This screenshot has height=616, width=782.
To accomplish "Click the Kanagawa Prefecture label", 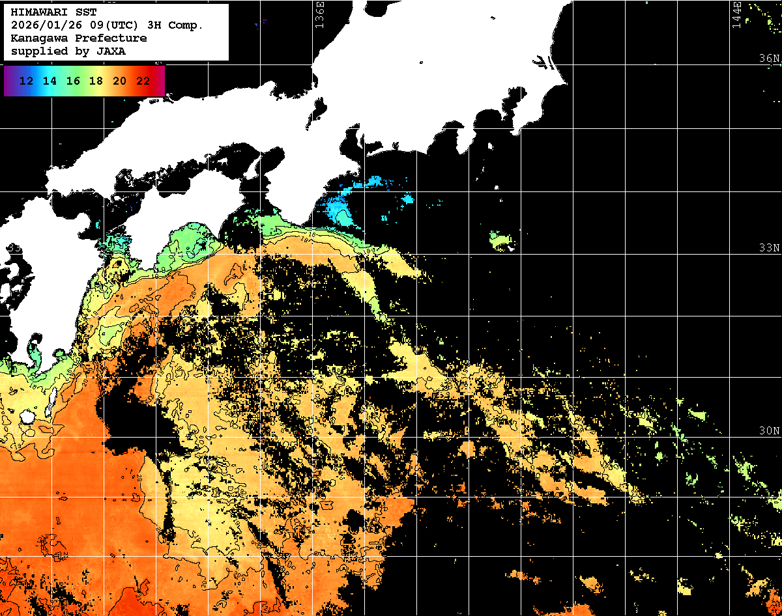I will coord(78,38).
